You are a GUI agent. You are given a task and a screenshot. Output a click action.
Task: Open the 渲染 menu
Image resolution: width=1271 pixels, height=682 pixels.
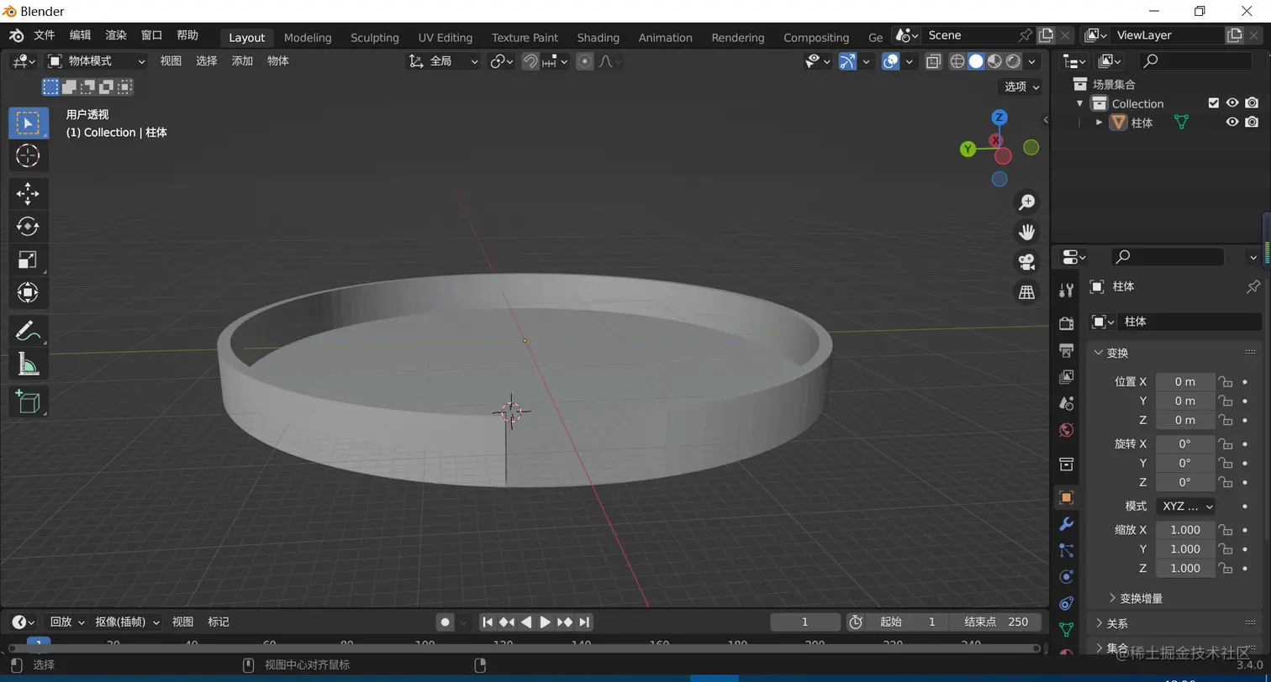(116, 35)
